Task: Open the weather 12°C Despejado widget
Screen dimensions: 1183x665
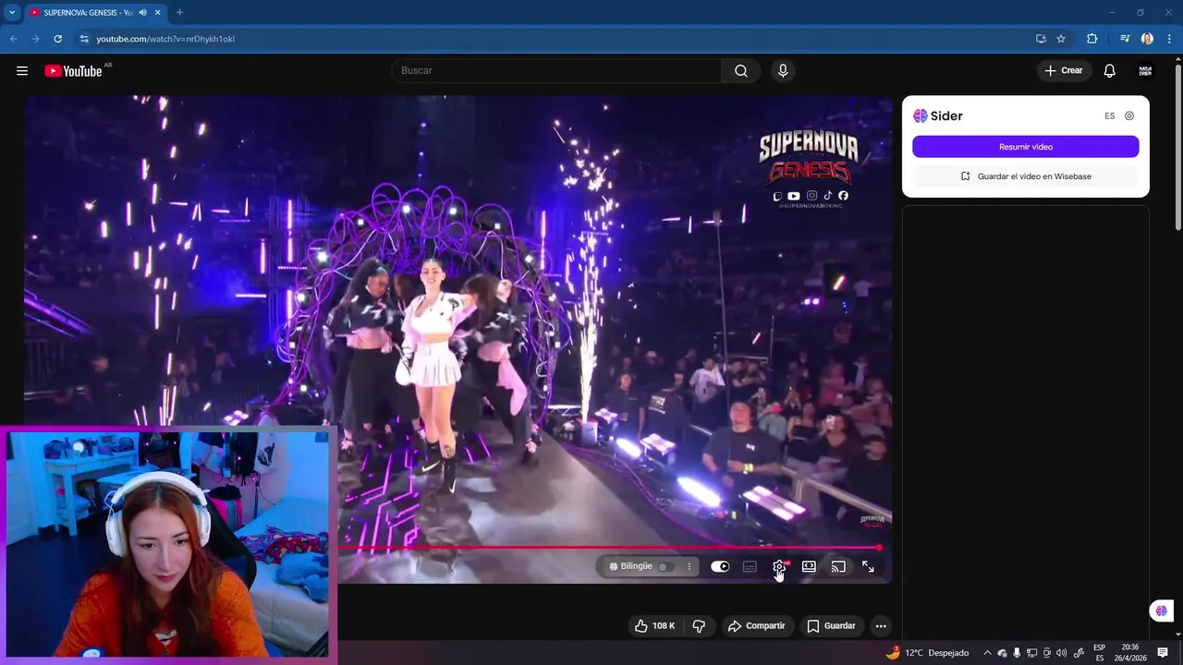Action: [927, 653]
